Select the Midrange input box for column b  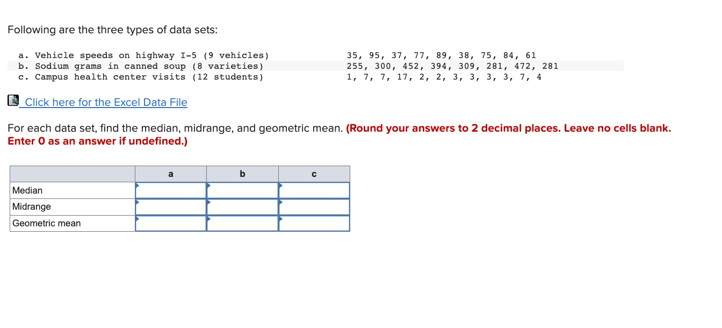(x=243, y=206)
